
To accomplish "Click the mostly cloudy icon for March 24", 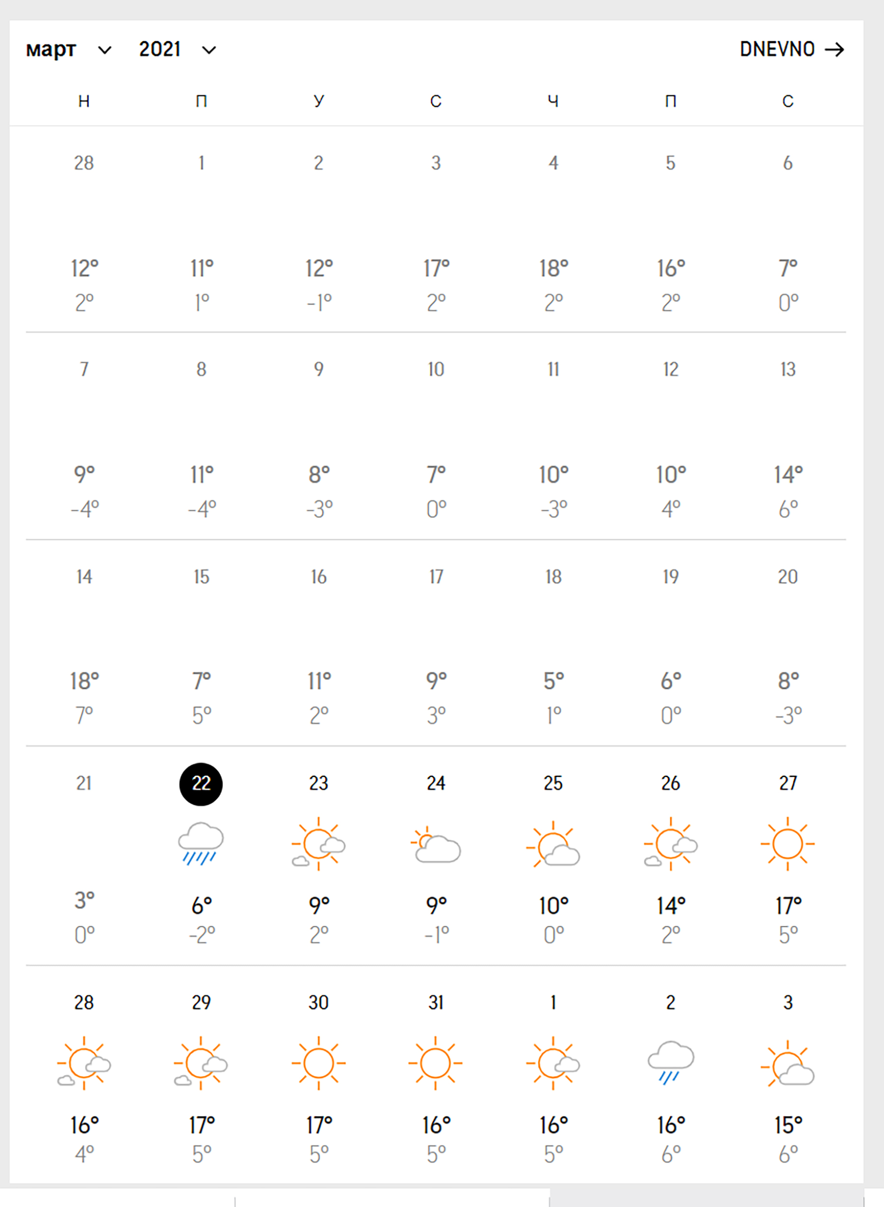I will 436,845.
